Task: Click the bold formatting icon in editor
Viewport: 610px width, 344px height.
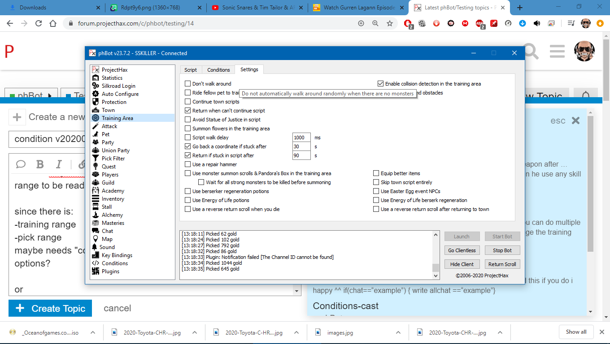Action: click(x=40, y=164)
